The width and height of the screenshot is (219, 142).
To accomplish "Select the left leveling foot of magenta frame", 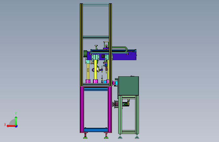I will [85, 136].
